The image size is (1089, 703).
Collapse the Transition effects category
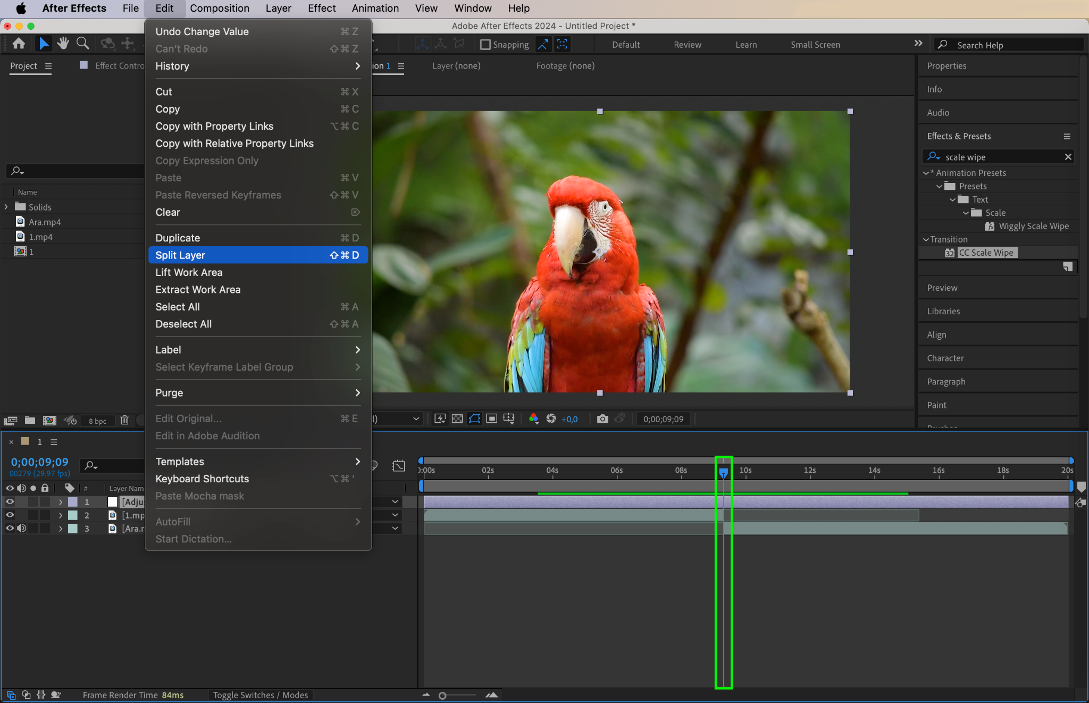coord(926,239)
